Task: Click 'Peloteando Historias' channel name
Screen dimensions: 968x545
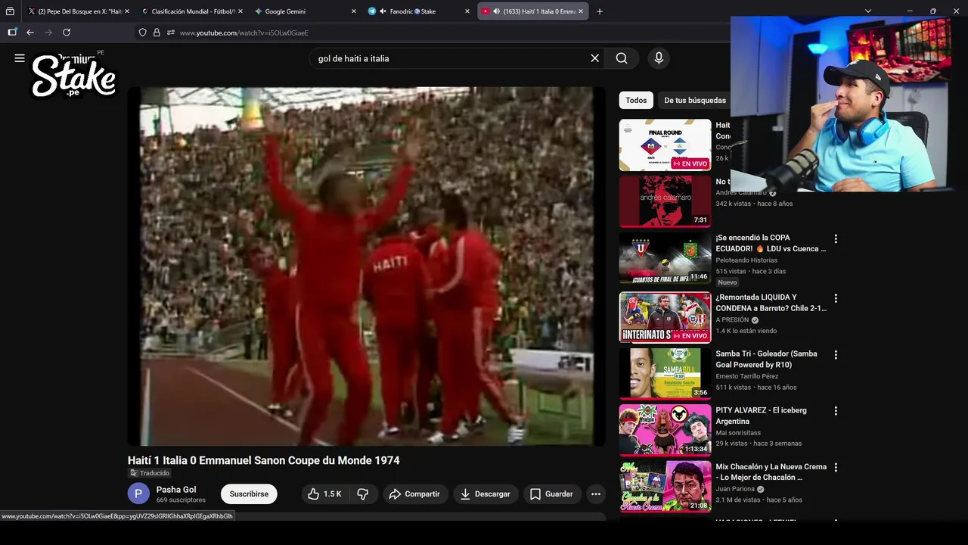Action: pos(746,260)
